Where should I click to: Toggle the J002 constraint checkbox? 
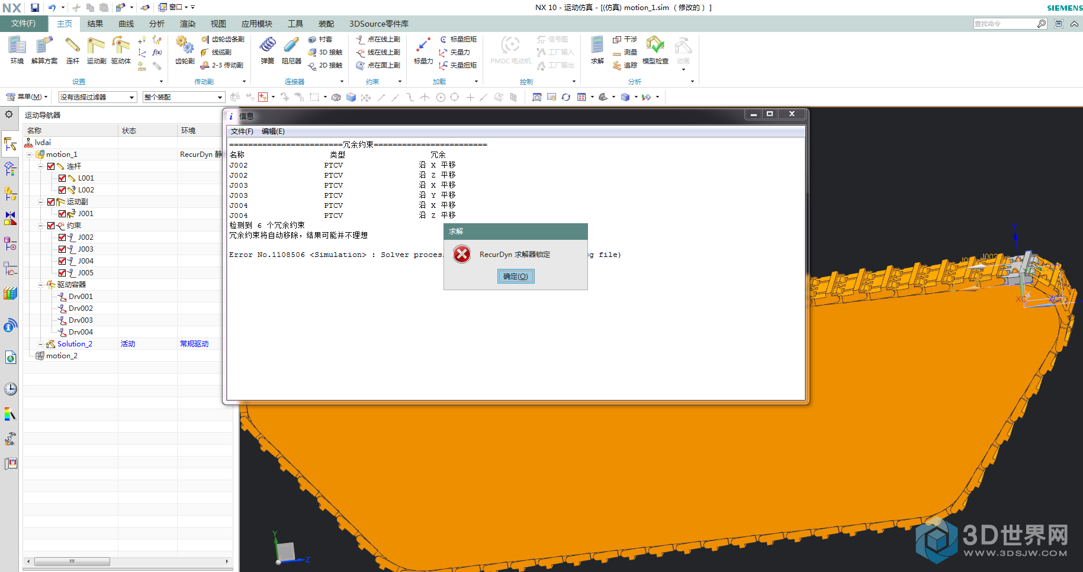(62, 237)
